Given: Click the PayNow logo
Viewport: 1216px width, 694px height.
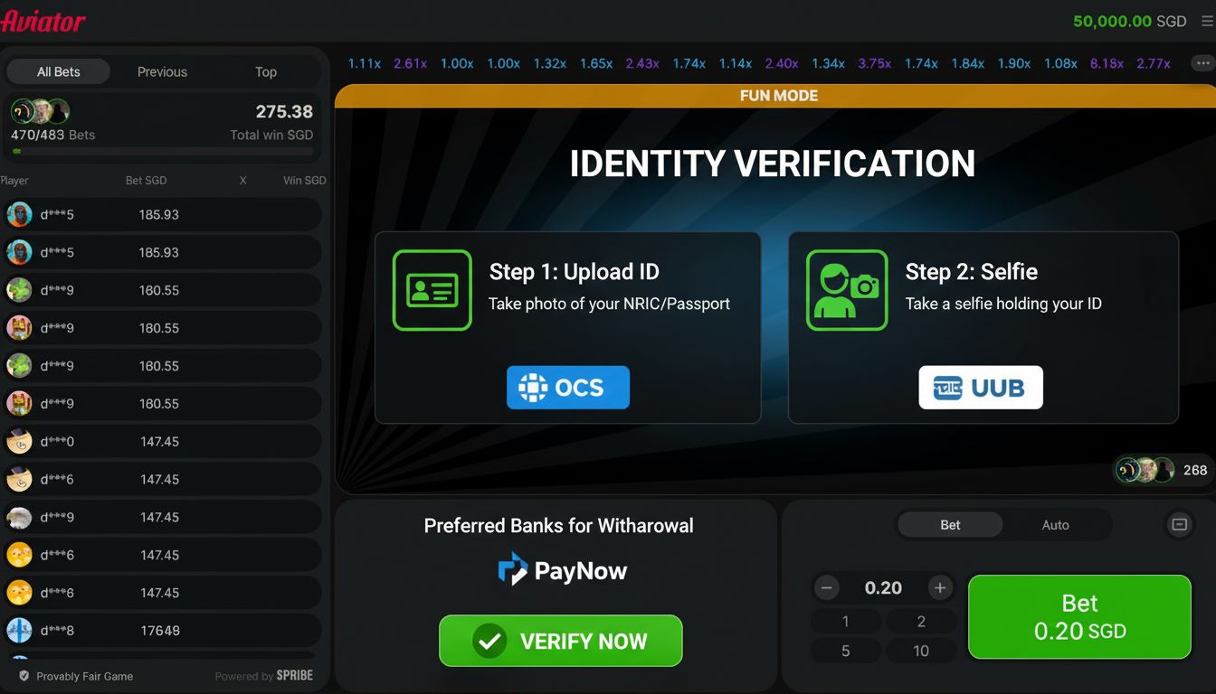Looking at the screenshot, I should coord(562,570).
